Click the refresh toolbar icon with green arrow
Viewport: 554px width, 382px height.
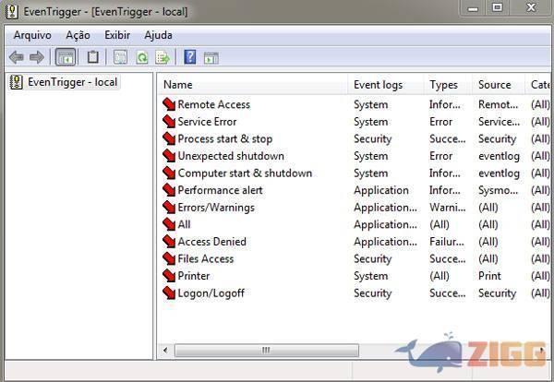(x=142, y=57)
